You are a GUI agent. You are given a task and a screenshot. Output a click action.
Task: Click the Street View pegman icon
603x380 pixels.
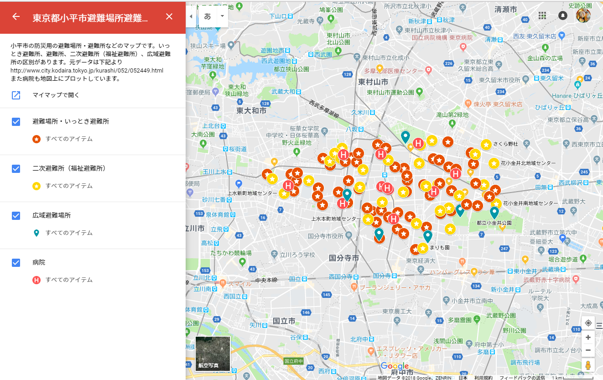588,365
